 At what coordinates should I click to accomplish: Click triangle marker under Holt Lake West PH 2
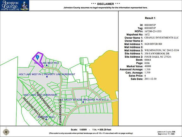point(47,65)
